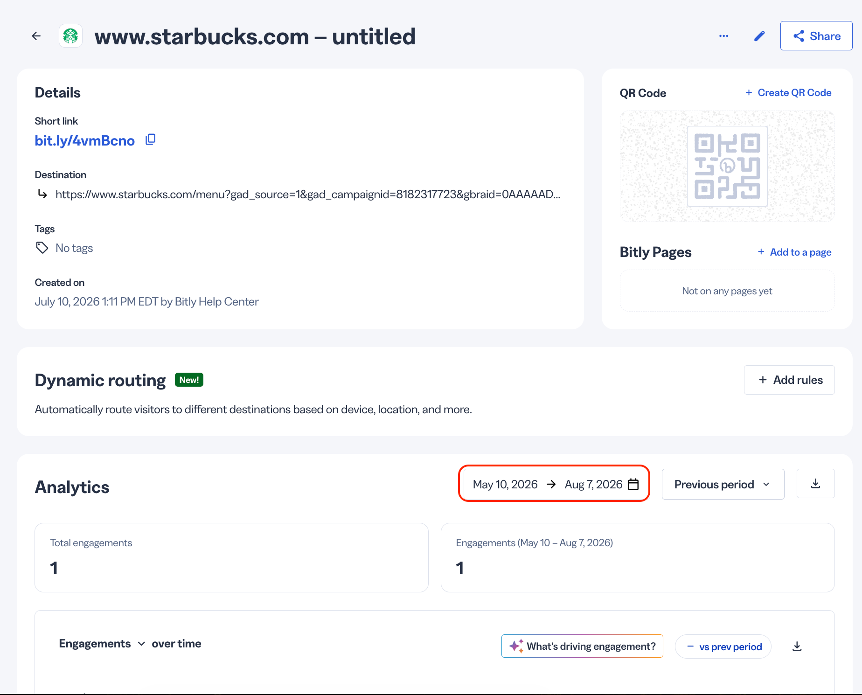Expand the Engagements metric dropdown
The image size is (862, 695).
click(x=102, y=644)
